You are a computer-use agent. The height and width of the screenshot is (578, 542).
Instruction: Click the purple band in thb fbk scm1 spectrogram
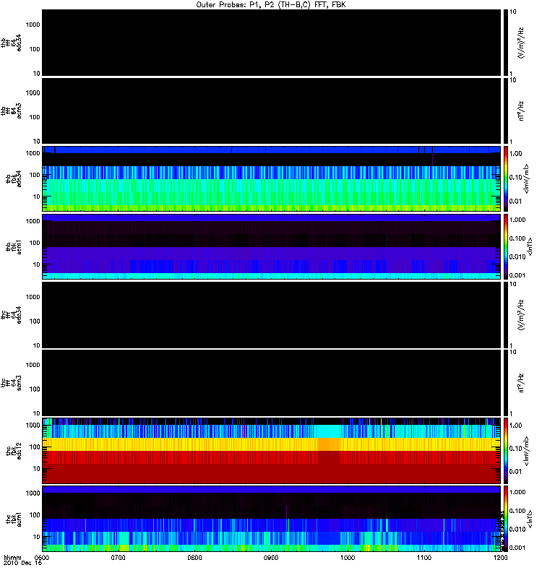(x=271, y=254)
